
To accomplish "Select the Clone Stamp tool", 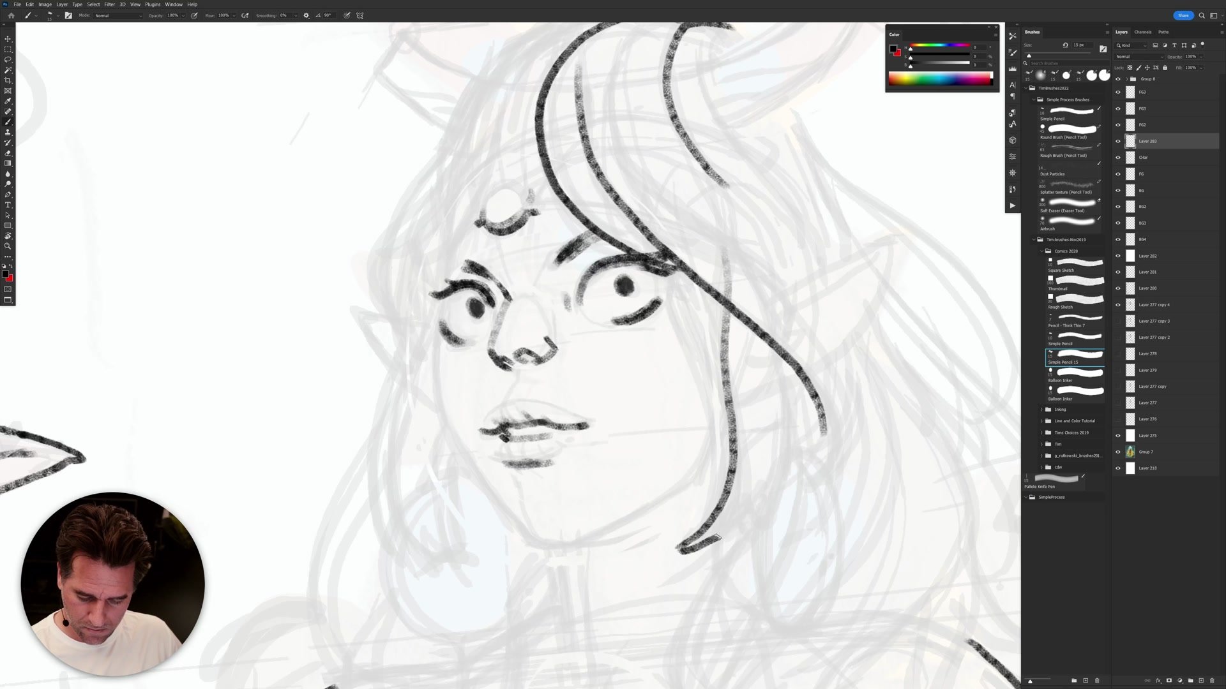I will pos(8,132).
